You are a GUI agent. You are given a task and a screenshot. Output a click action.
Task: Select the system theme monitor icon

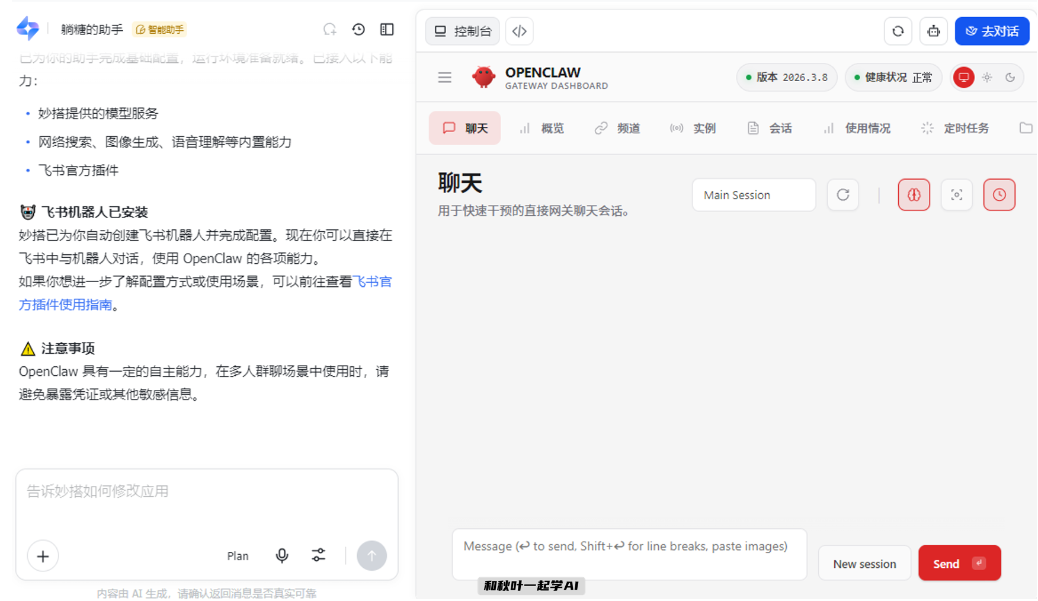coord(963,78)
